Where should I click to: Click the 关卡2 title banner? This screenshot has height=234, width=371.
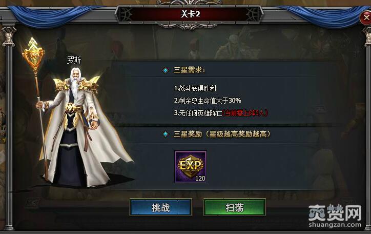(190, 14)
